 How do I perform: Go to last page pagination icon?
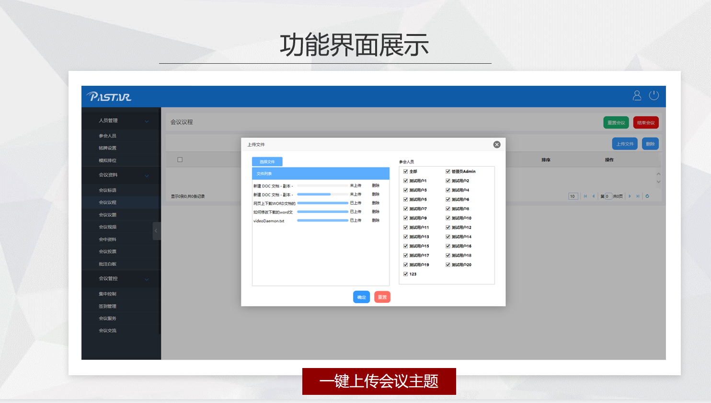coord(638,196)
